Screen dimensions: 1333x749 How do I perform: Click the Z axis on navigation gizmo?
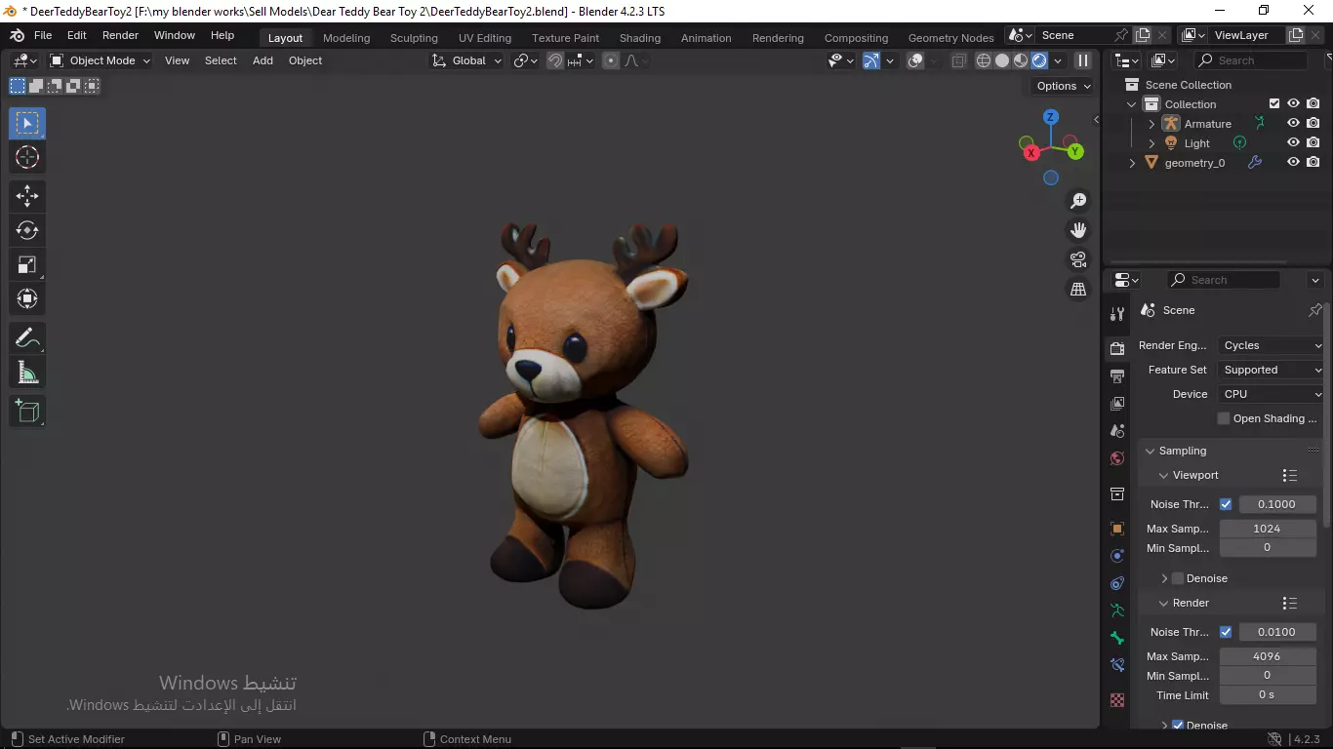(1051, 117)
